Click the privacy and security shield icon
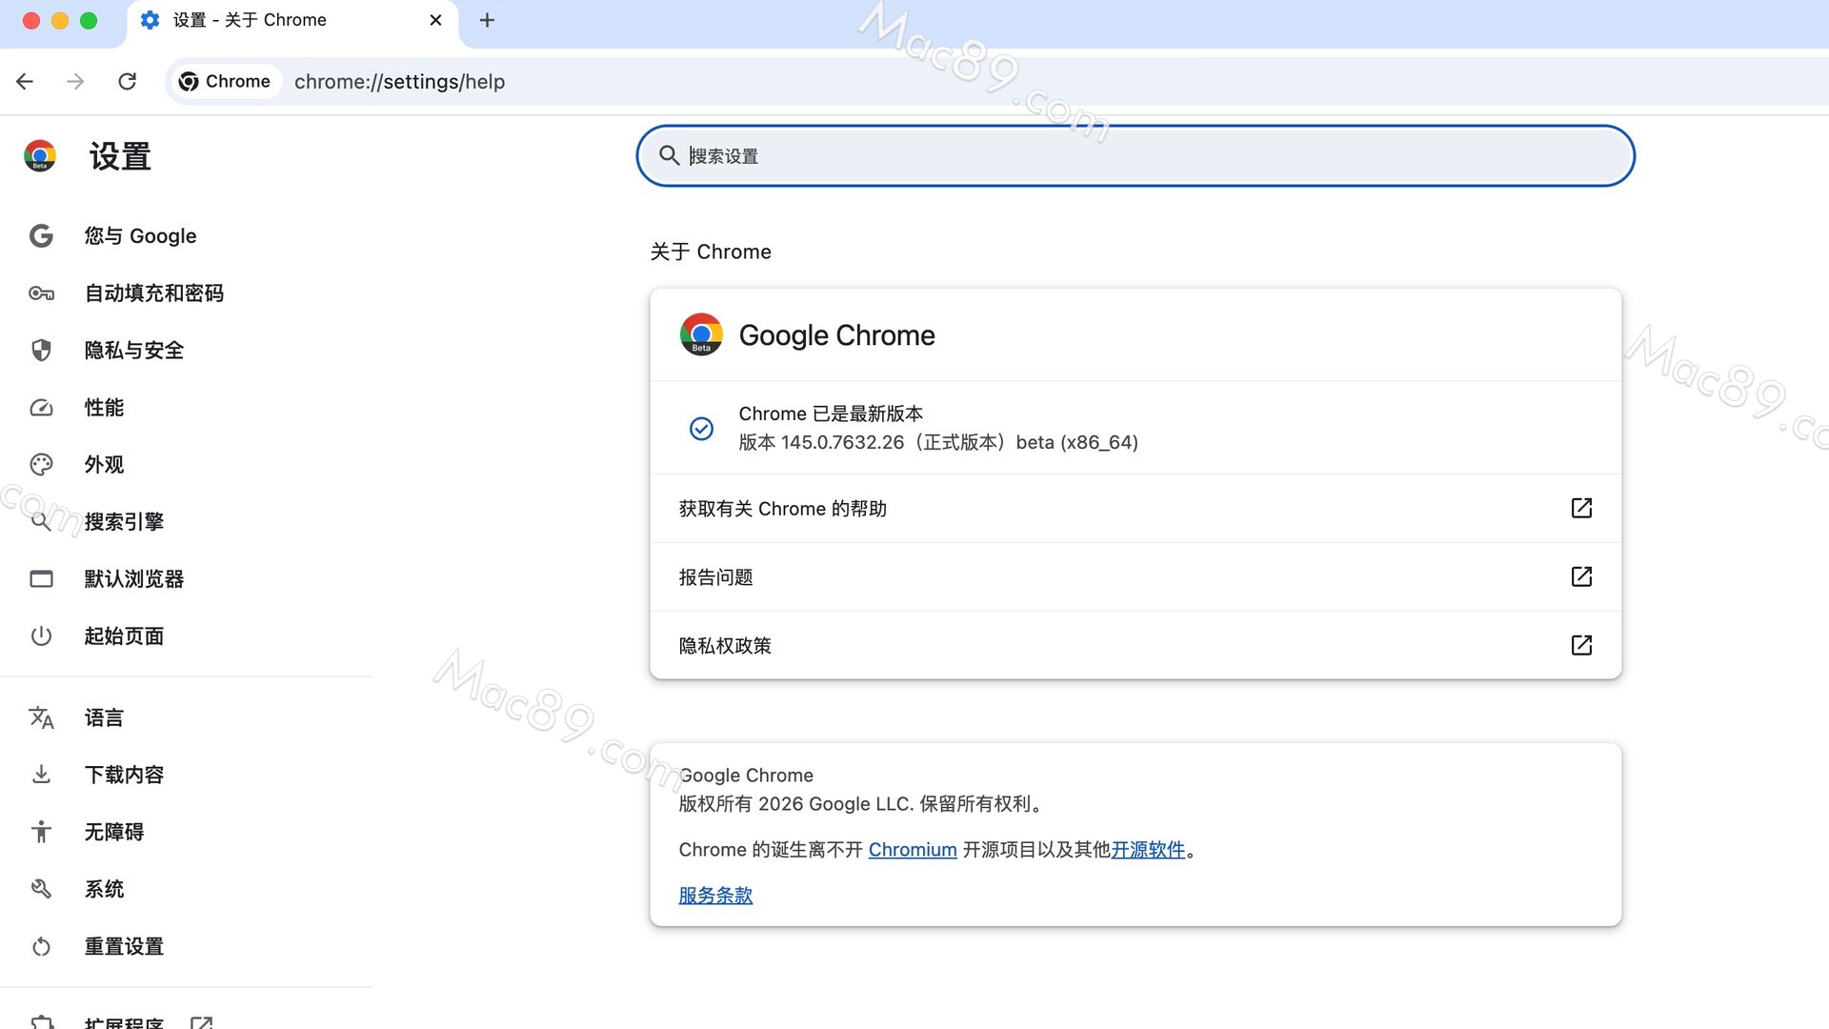The height and width of the screenshot is (1029, 1829). (41, 351)
